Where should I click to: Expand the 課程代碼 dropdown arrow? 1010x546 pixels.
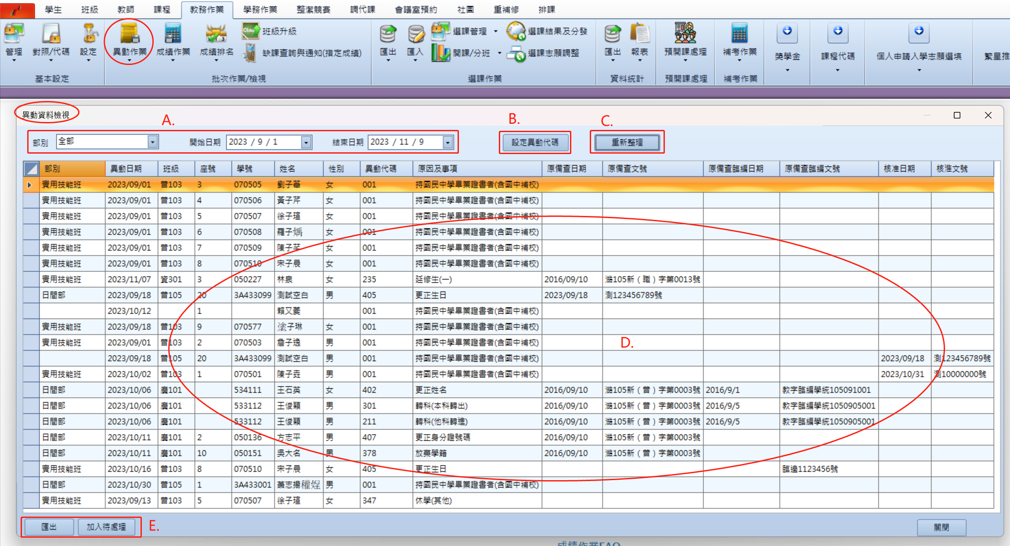click(838, 70)
